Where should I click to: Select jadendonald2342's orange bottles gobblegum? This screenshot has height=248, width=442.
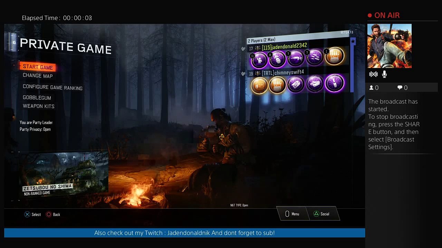(x=334, y=56)
